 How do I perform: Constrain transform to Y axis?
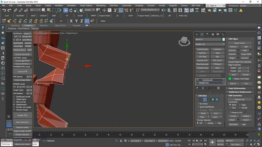77,21
